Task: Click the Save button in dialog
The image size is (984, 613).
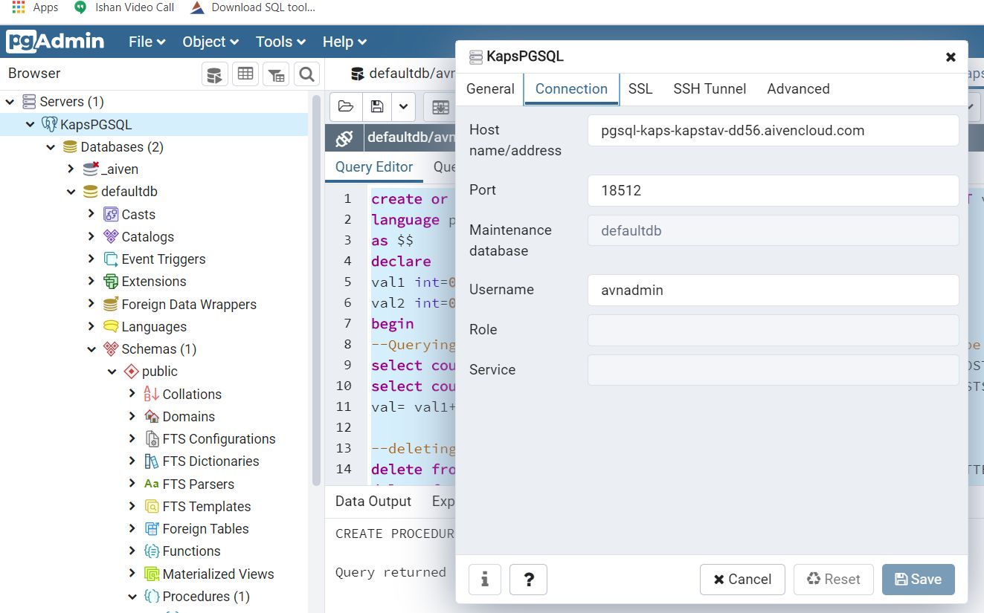Action: [919, 580]
